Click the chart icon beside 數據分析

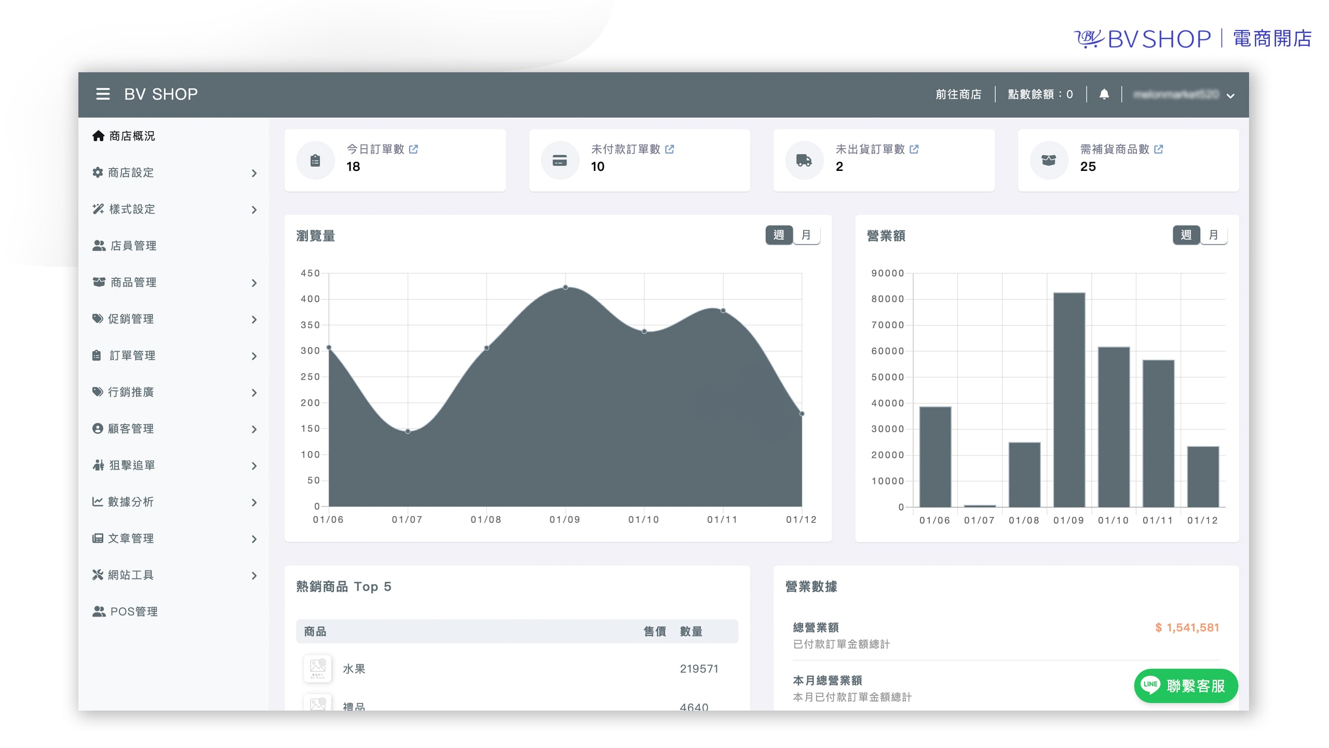click(x=98, y=501)
